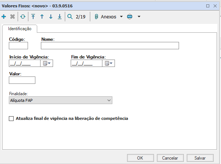Click the Anexos paperclip icon
This screenshot has height=164, width=221.
click(97, 17)
